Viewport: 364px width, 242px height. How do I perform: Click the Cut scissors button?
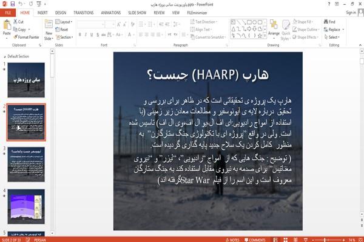coord(18,22)
